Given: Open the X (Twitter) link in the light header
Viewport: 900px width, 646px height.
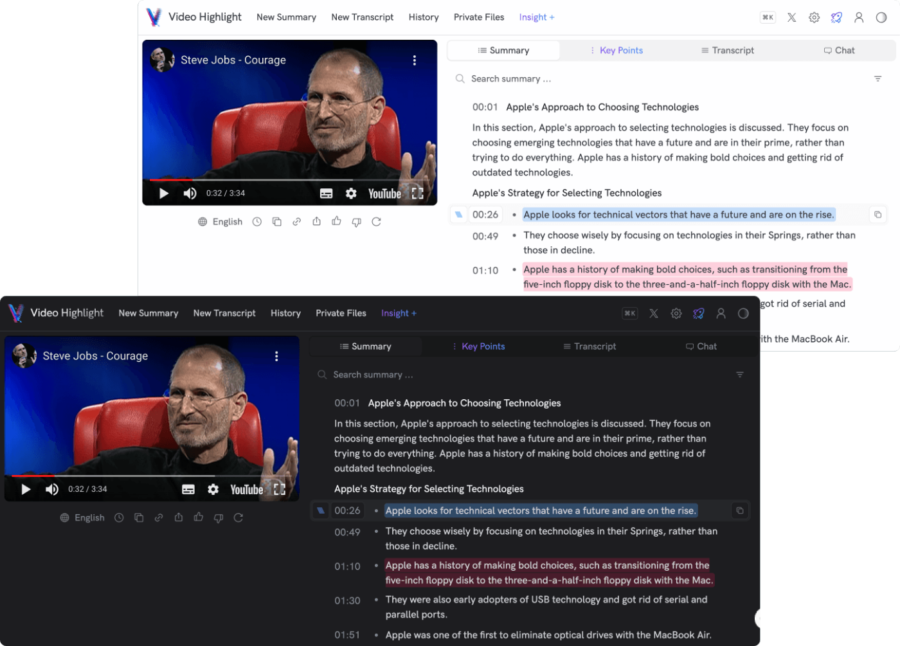Looking at the screenshot, I should (791, 17).
